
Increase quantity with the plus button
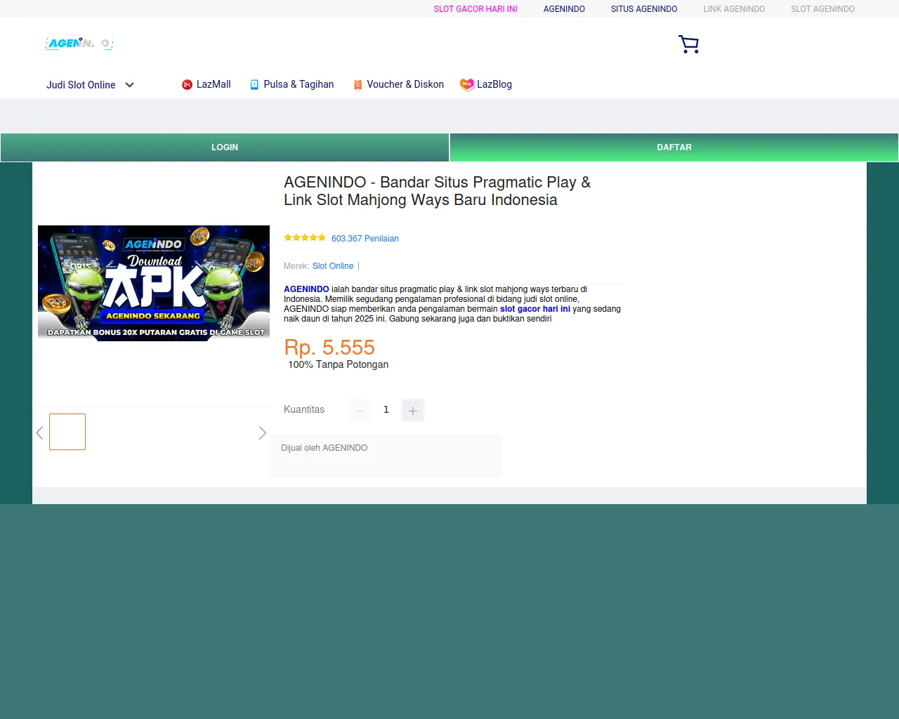(413, 410)
